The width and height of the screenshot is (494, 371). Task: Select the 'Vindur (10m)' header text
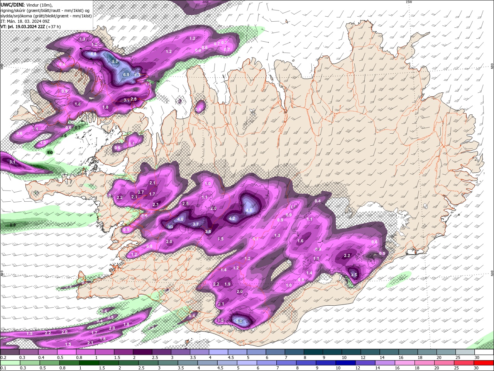[39, 5]
